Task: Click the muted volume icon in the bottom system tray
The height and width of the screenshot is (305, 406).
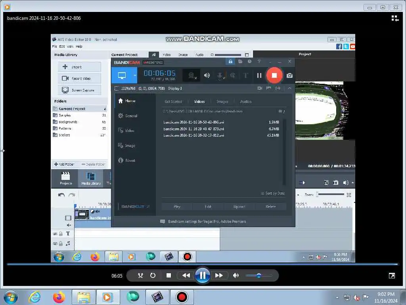Action: coord(356,298)
